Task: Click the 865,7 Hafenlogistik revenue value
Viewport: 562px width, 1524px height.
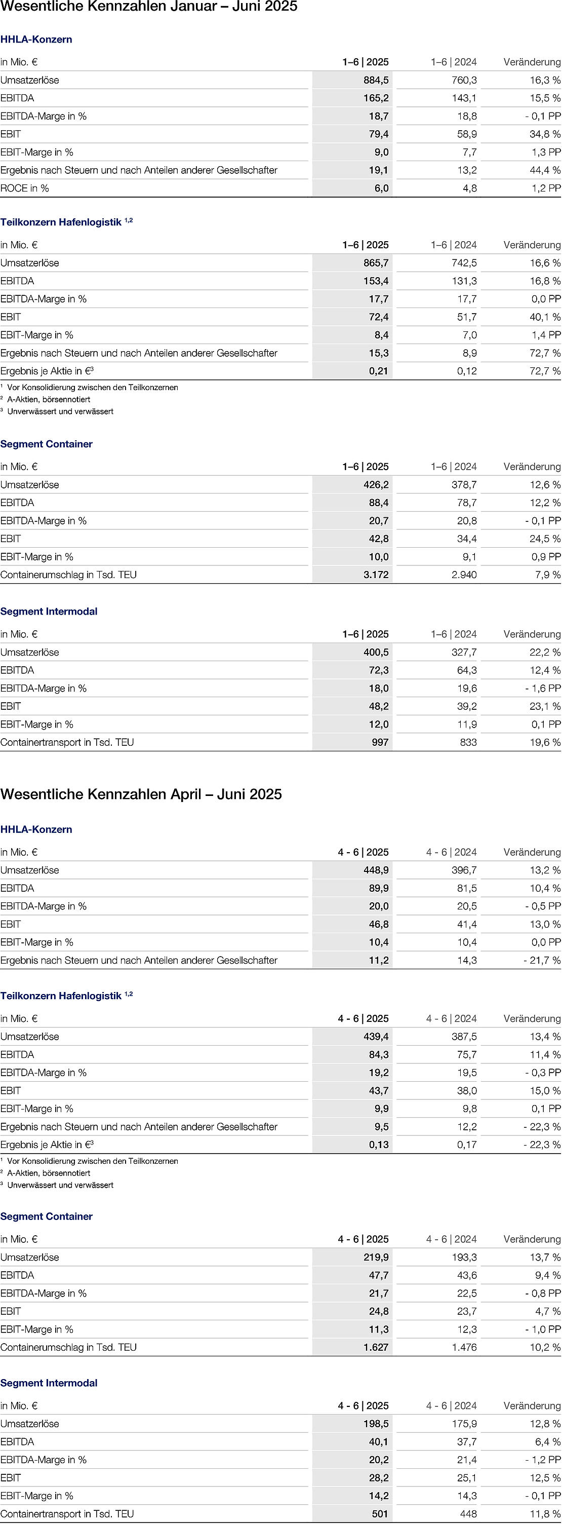Action: click(376, 262)
